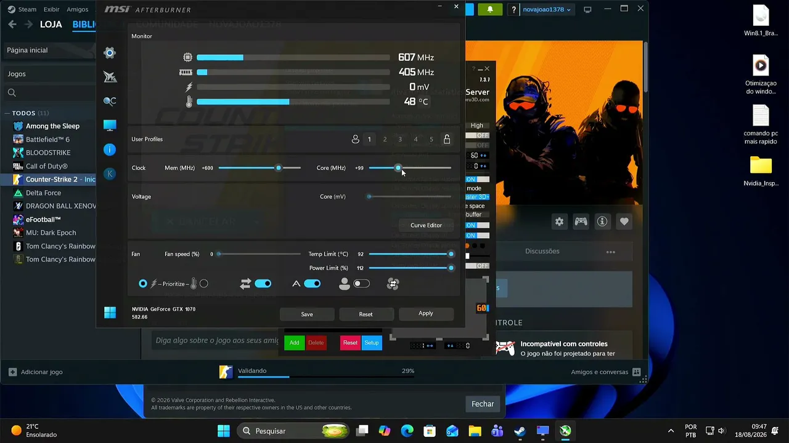Screen dimensions: 789x443
Task: Click the Afterburner Reset button
Action: tap(366, 314)
